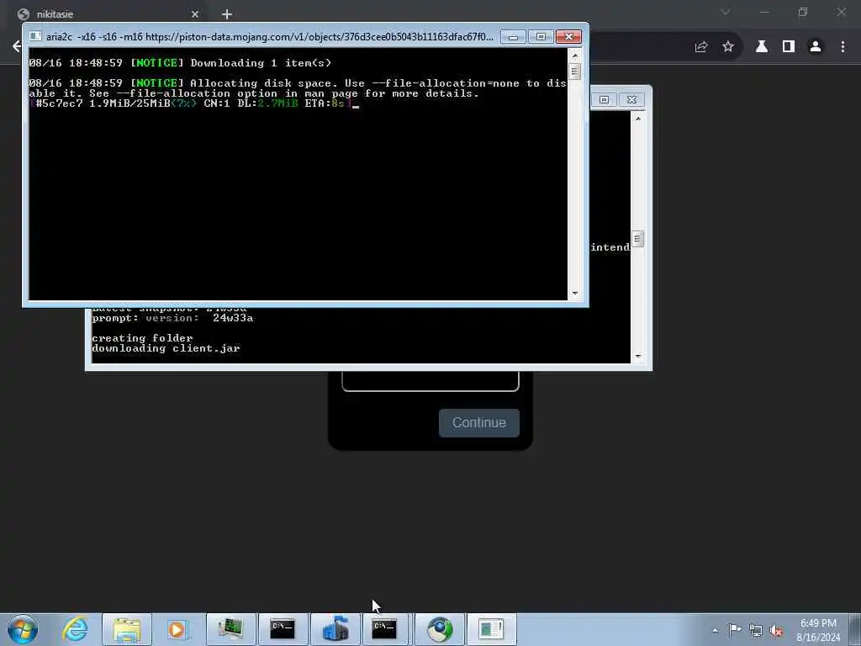This screenshot has width=861, height=646.
Task: Toggle the browser side panel
Action: 789,47
